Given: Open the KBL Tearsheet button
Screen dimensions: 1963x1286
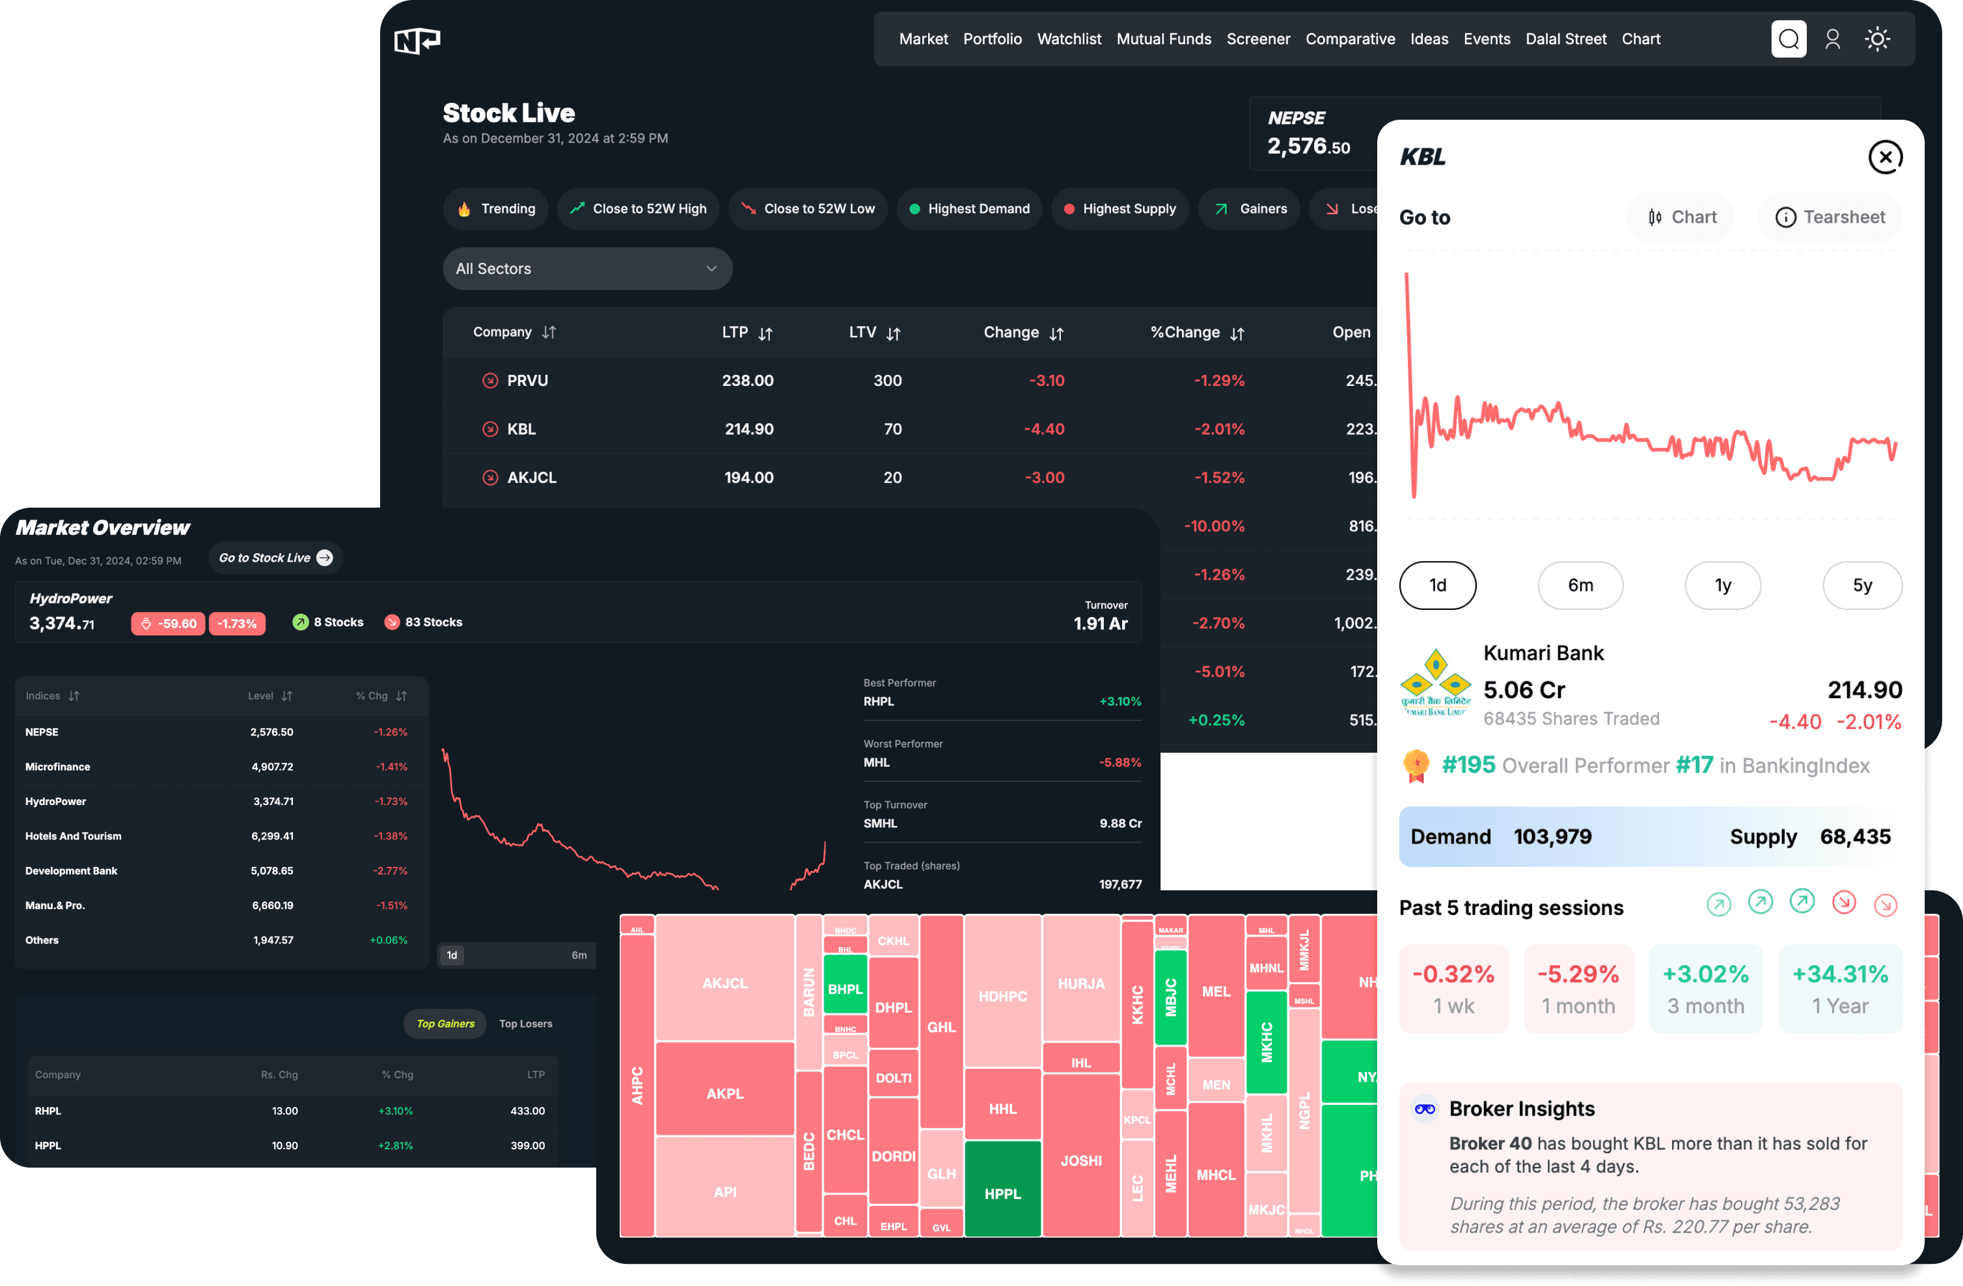Looking at the screenshot, I should tap(1830, 217).
